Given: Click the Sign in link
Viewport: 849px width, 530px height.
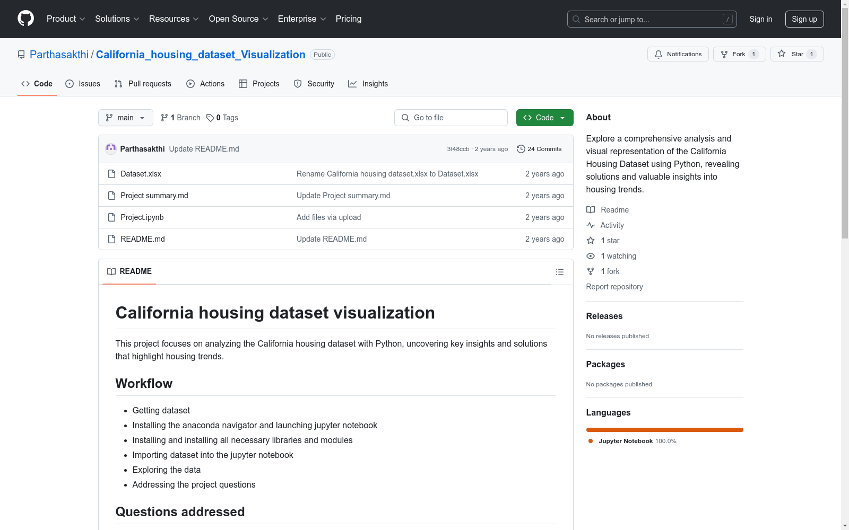Looking at the screenshot, I should point(761,19).
